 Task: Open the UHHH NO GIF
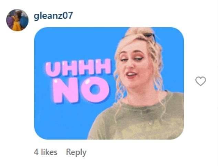(x=109, y=83)
